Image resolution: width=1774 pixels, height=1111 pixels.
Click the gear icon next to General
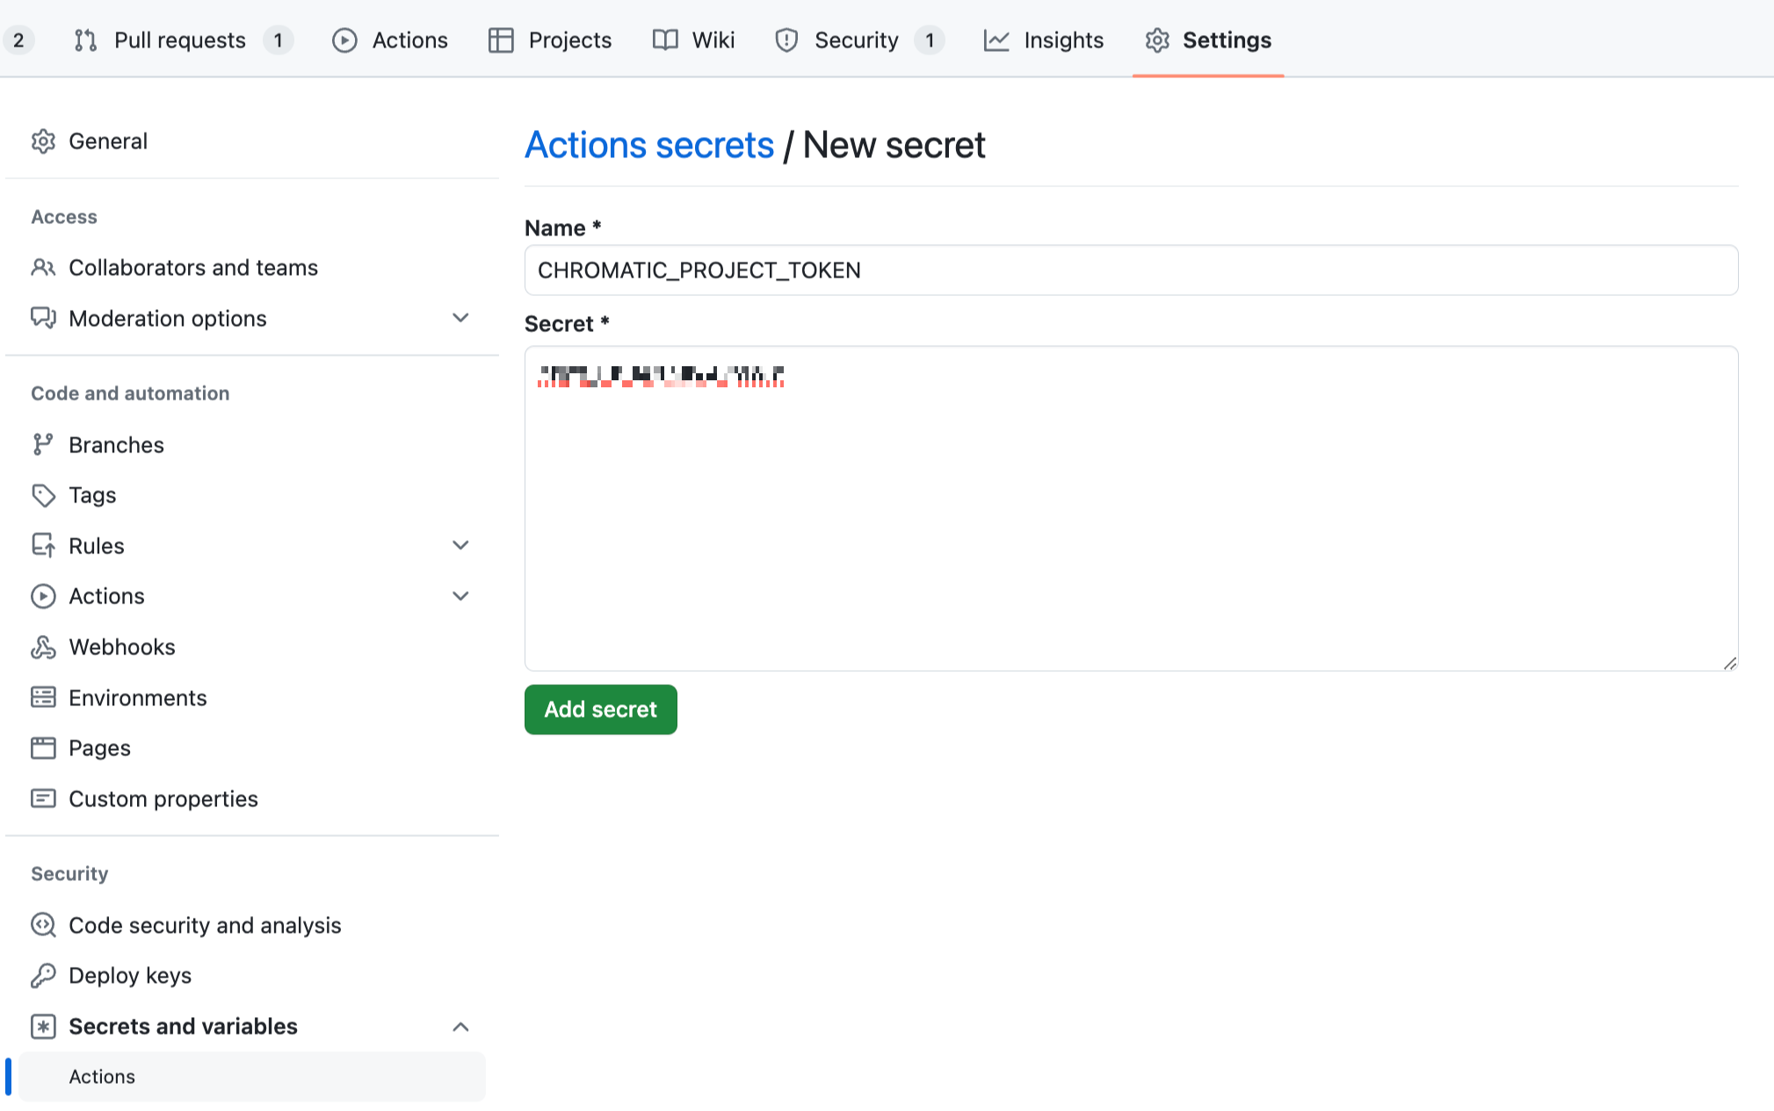[x=43, y=141]
